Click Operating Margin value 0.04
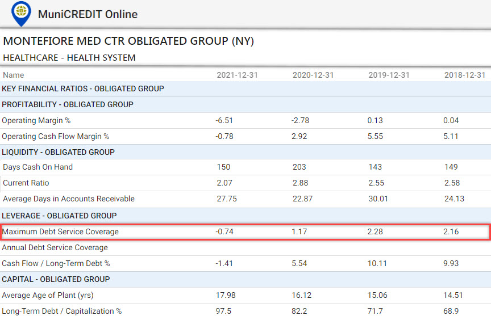 click(x=451, y=121)
